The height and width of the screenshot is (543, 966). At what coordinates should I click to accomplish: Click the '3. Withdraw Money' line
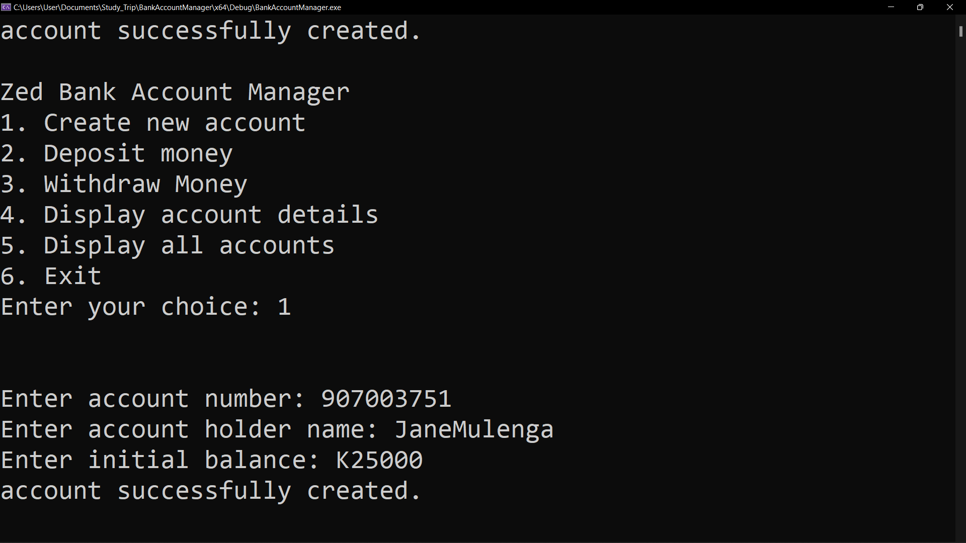[x=124, y=185]
